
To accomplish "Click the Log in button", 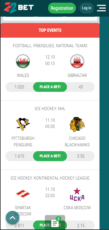I will click(x=86, y=8).
